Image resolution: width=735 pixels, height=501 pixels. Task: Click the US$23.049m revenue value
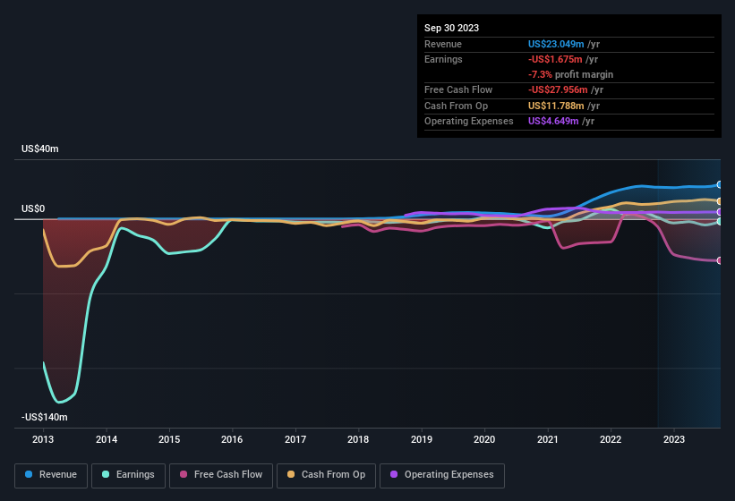(x=556, y=44)
